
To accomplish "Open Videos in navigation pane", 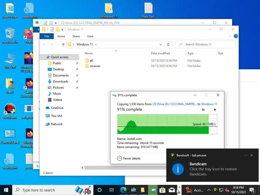I will click(57, 100).
